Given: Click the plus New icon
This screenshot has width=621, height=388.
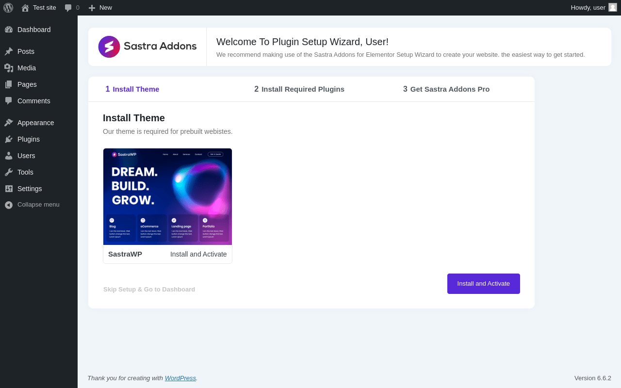Looking at the screenshot, I should (x=92, y=8).
